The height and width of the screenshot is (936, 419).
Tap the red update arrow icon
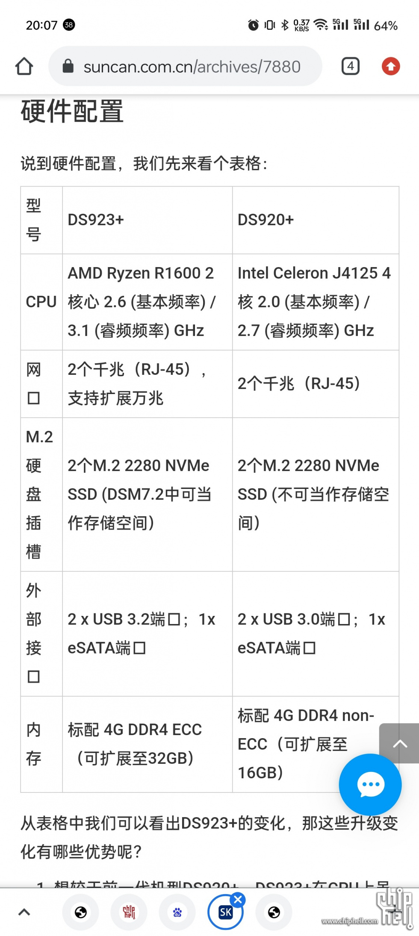(x=390, y=66)
